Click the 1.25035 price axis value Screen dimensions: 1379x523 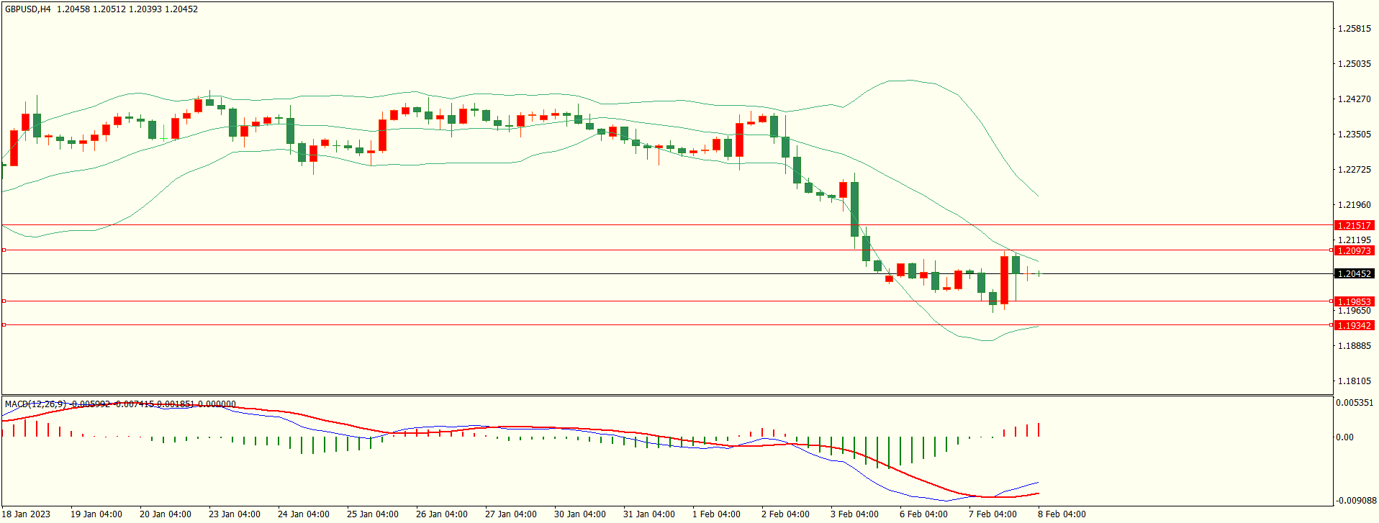tap(1354, 64)
